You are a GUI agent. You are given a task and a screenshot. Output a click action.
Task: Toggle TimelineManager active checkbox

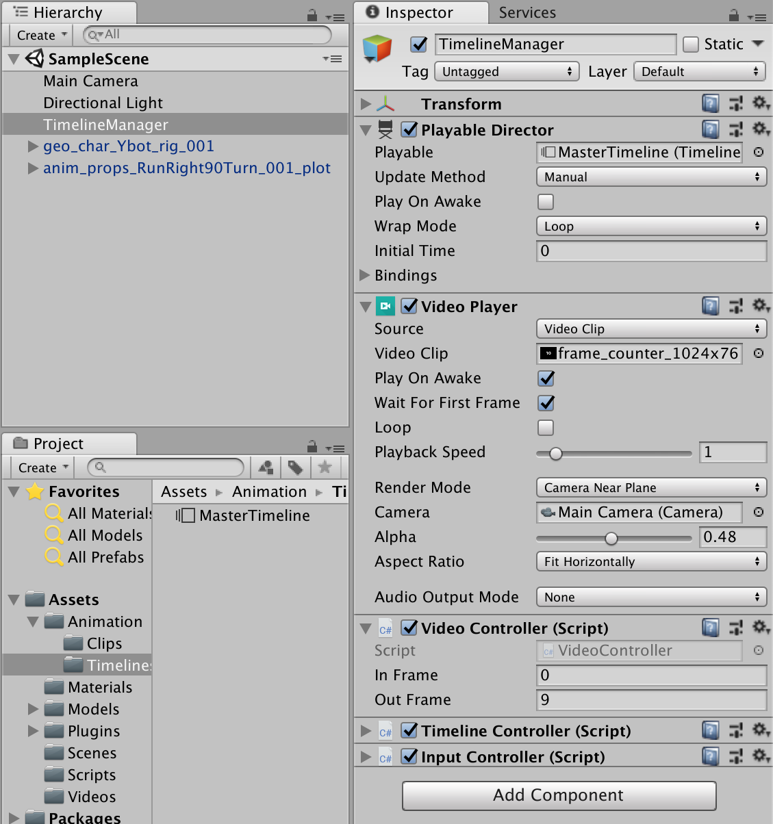point(419,44)
